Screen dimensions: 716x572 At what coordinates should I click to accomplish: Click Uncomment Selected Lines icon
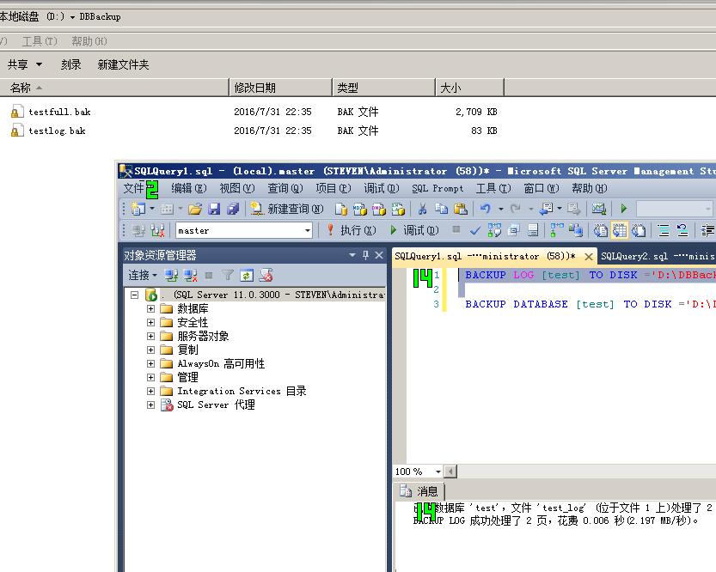tap(682, 230)
